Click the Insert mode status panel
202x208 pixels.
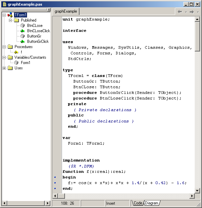tap(117, 203)
